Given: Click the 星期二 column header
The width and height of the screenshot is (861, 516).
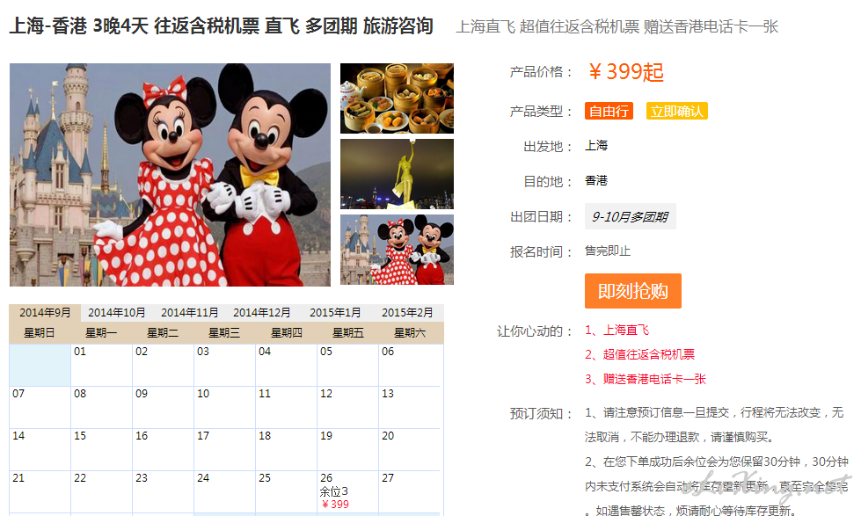Looking at the screenshot, I should coord(163,332).
